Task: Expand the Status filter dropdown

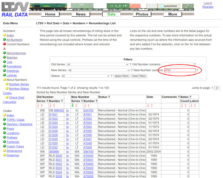Action: point(85,76)
